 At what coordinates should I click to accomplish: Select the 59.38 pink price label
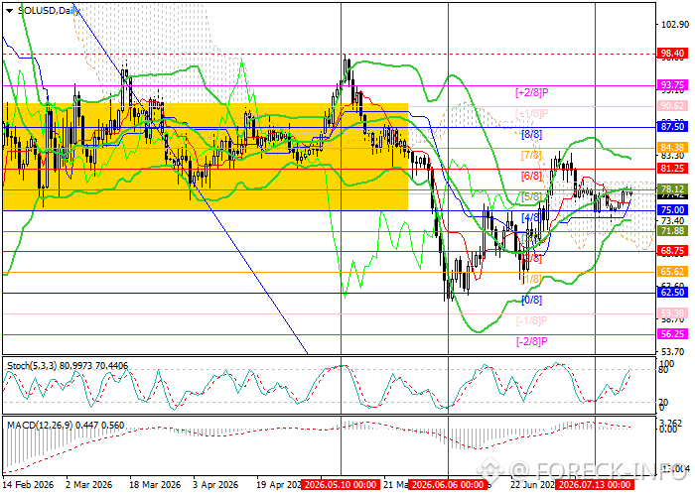[x=672, y=313]
